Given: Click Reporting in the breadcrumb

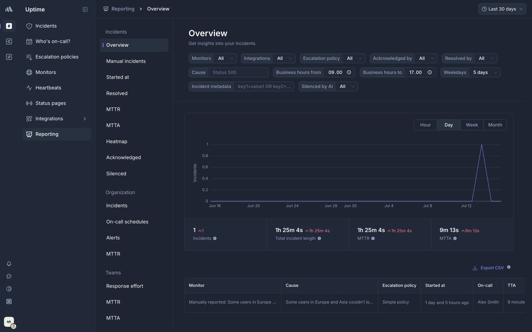Looking at the screenshot, I should coord(123,9).
